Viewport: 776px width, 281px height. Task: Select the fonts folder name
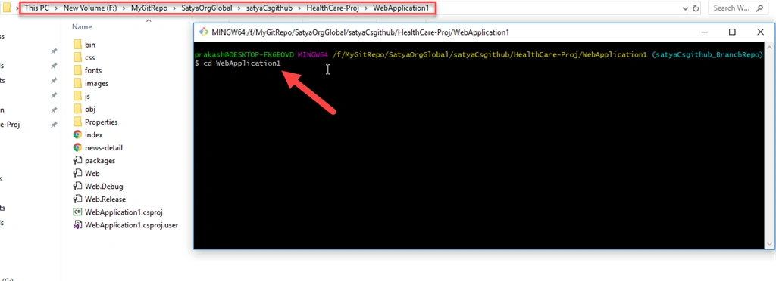[x=93, y=70]
